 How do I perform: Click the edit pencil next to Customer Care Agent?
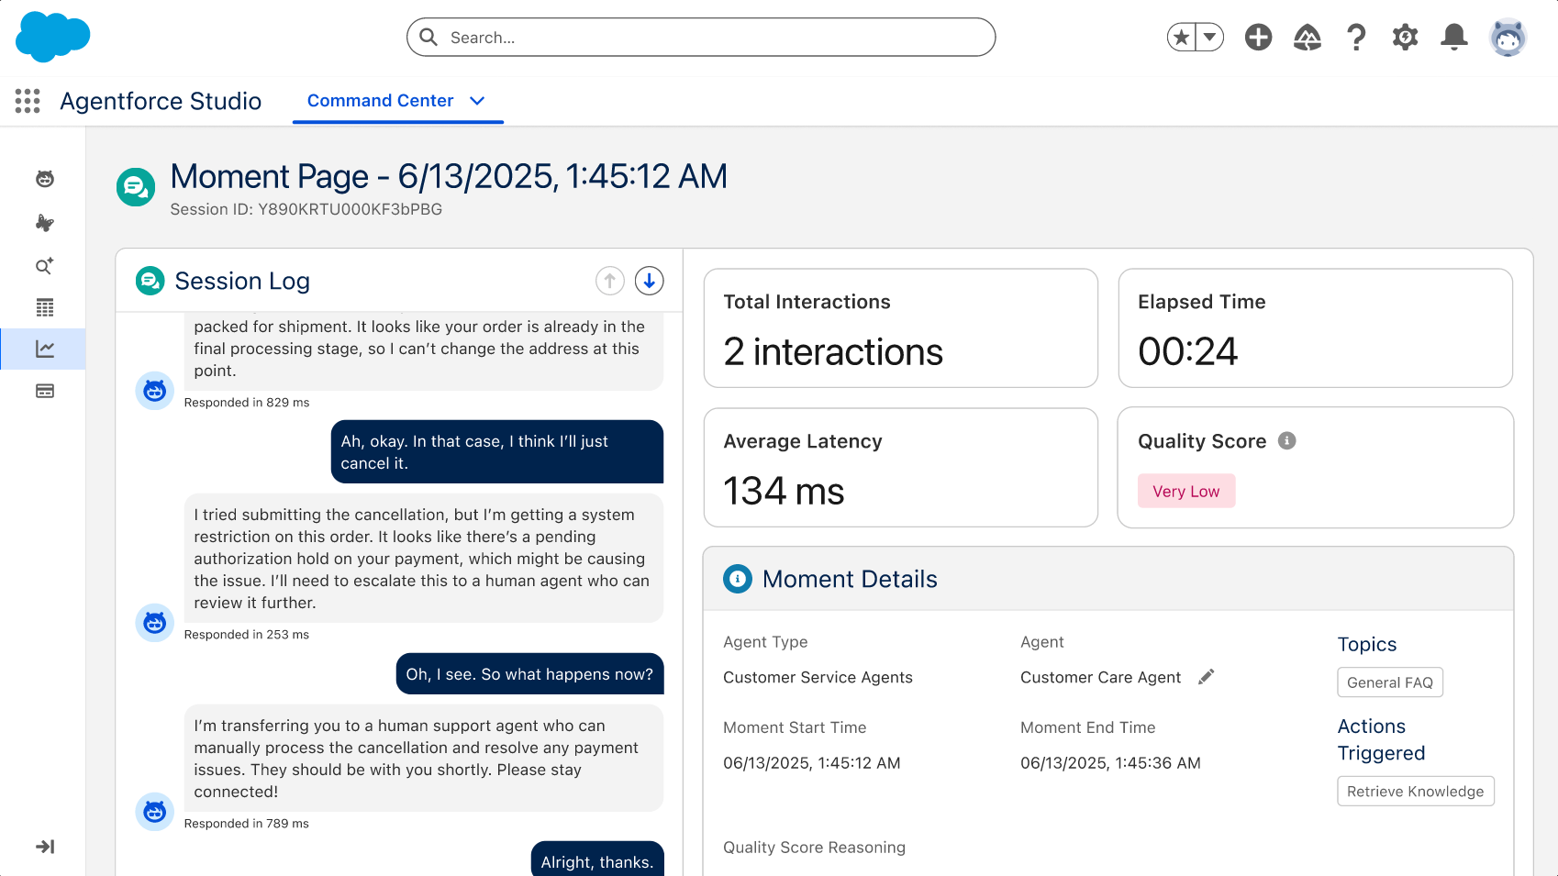pos(1206,677)
